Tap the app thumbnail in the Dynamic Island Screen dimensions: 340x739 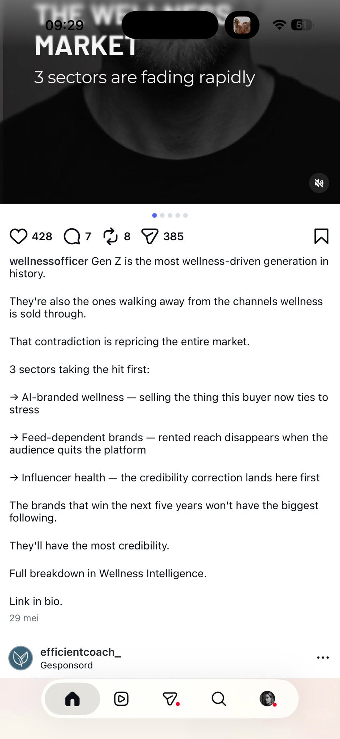pyautogui.click(x=242, y=25)
